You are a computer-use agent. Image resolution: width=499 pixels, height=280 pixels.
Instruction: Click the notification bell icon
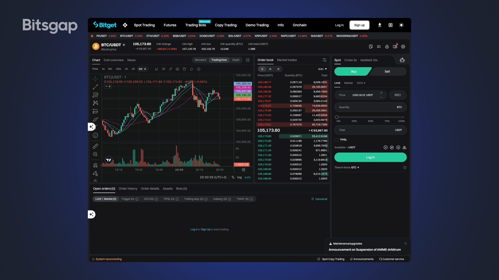[x=387, y=47]
